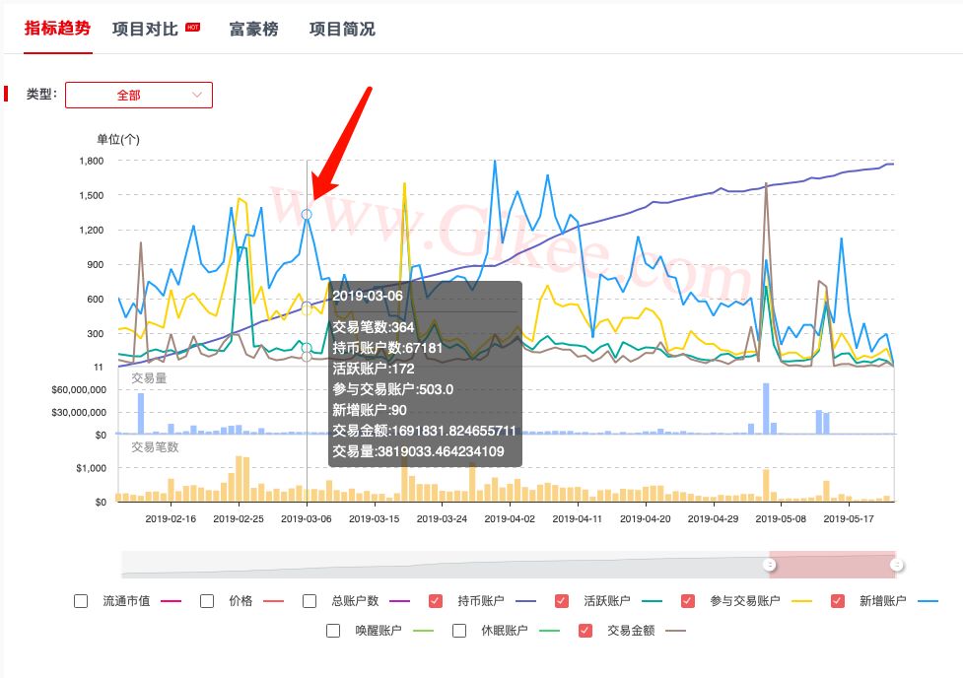Screen dimensions: 963x678
Task: Uncheck the 持币账户 checkbox
Action: pos(436,601)
